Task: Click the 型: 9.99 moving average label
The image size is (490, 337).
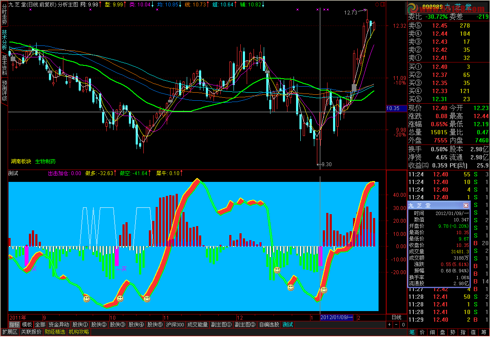Action: pos(115,4)
